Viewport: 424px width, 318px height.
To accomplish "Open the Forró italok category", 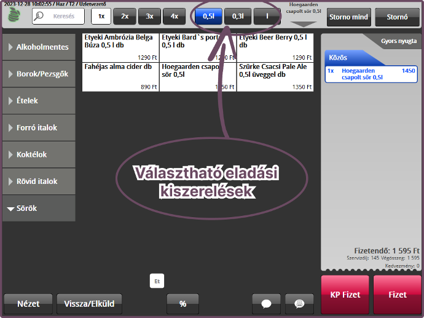I will 39,128.
